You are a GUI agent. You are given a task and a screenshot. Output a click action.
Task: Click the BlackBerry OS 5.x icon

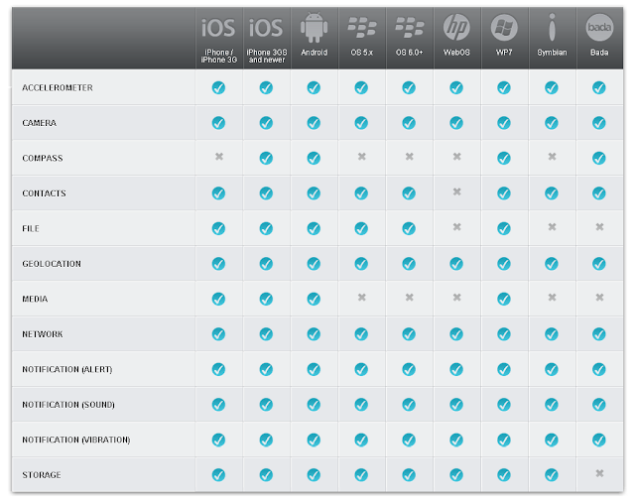pos(361,27)
